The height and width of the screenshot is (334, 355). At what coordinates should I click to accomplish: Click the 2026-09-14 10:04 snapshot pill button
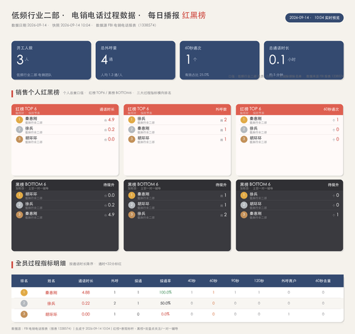click(315, 18)
